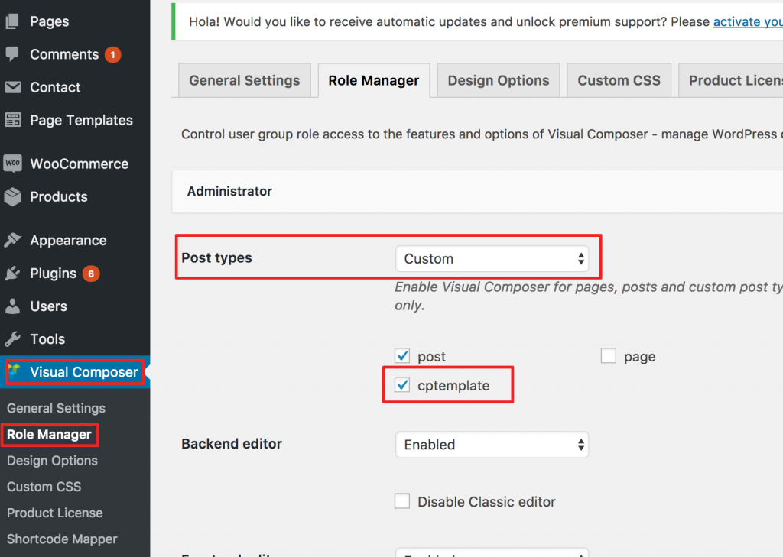Switch to the Design Options tab

(x=499, y=80)
